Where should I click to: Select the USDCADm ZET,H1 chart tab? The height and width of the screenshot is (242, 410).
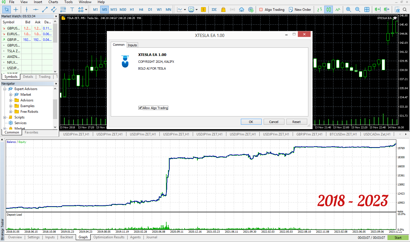pos(377,134)
